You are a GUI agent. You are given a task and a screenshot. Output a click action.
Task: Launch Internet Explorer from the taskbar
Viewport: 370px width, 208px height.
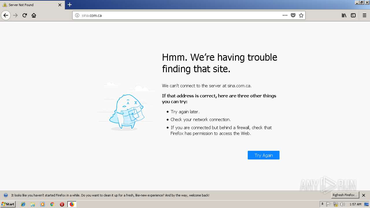23,204
